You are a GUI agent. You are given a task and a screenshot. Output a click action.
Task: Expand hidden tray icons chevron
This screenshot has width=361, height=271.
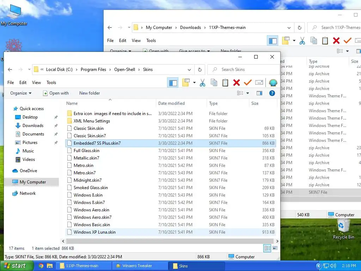click(x=319, y=266)
